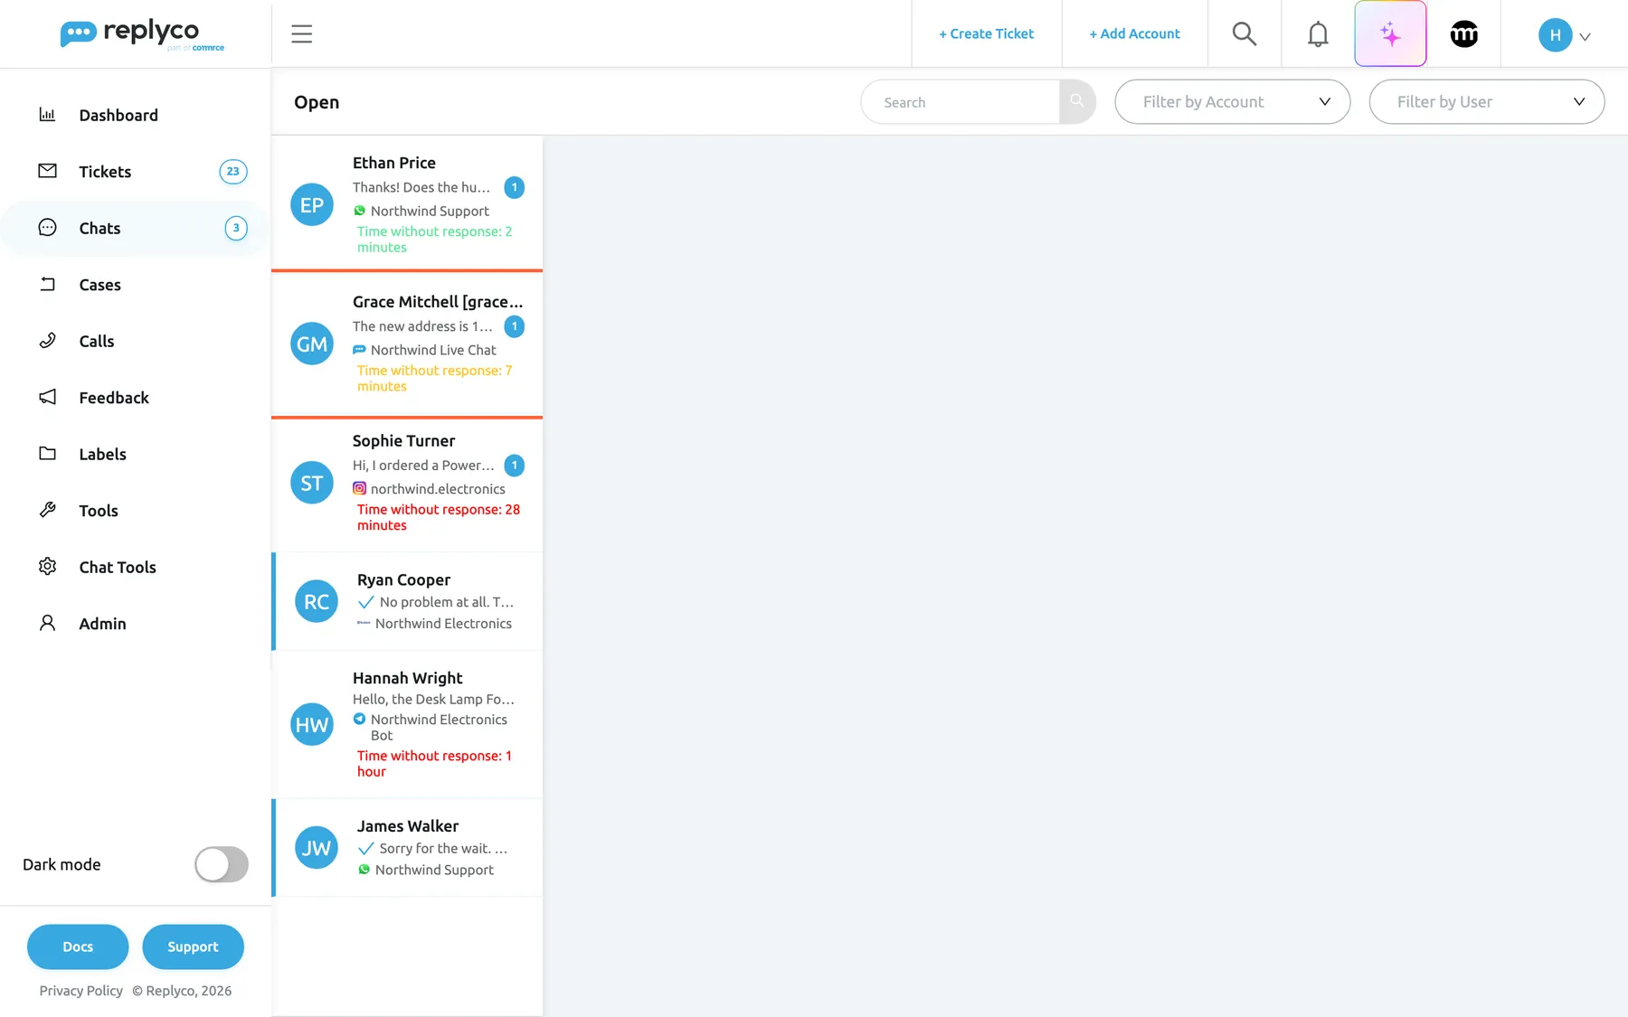Click the Tickets unread count badge

(233, 172)
